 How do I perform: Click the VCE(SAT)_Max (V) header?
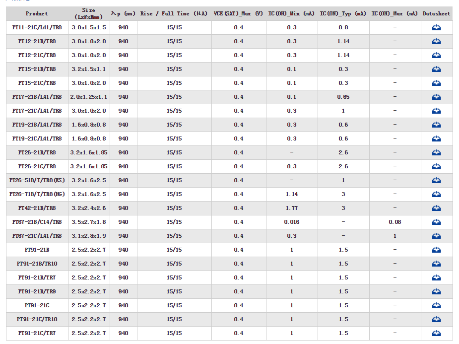[238, 13]
